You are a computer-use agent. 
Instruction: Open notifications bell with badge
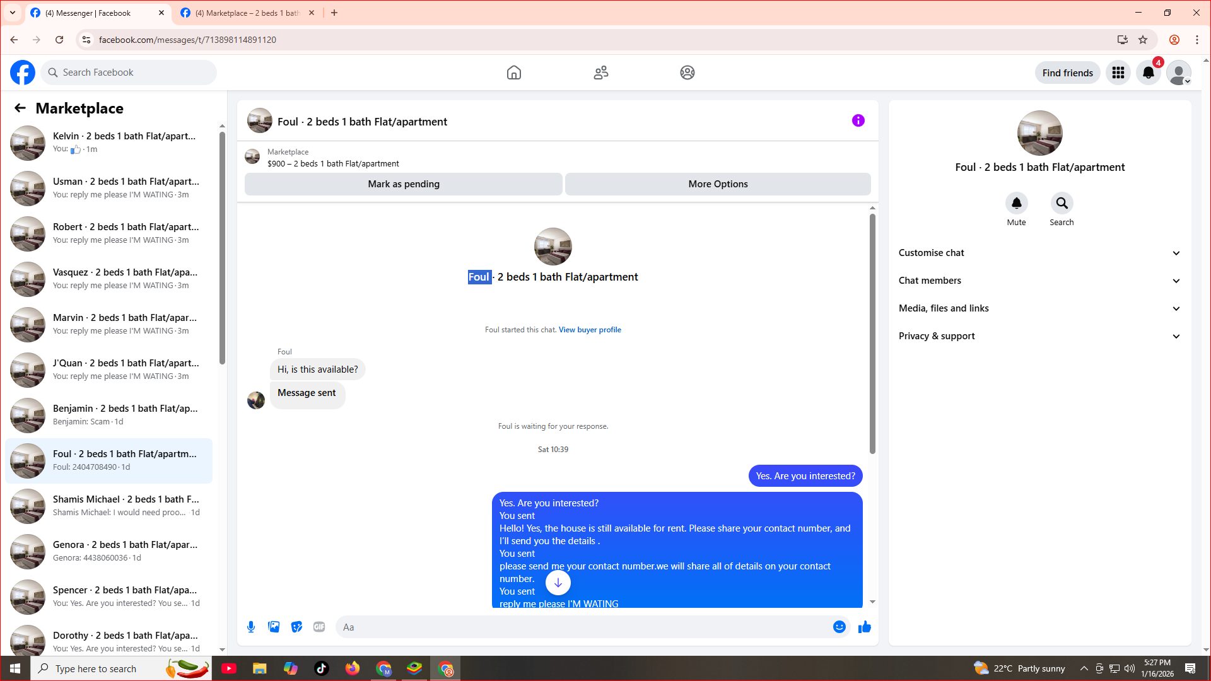point(1148,73)
